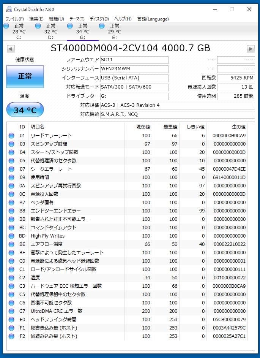Select row 電源断による磁気ヘッド退避回数

(127, 261)
